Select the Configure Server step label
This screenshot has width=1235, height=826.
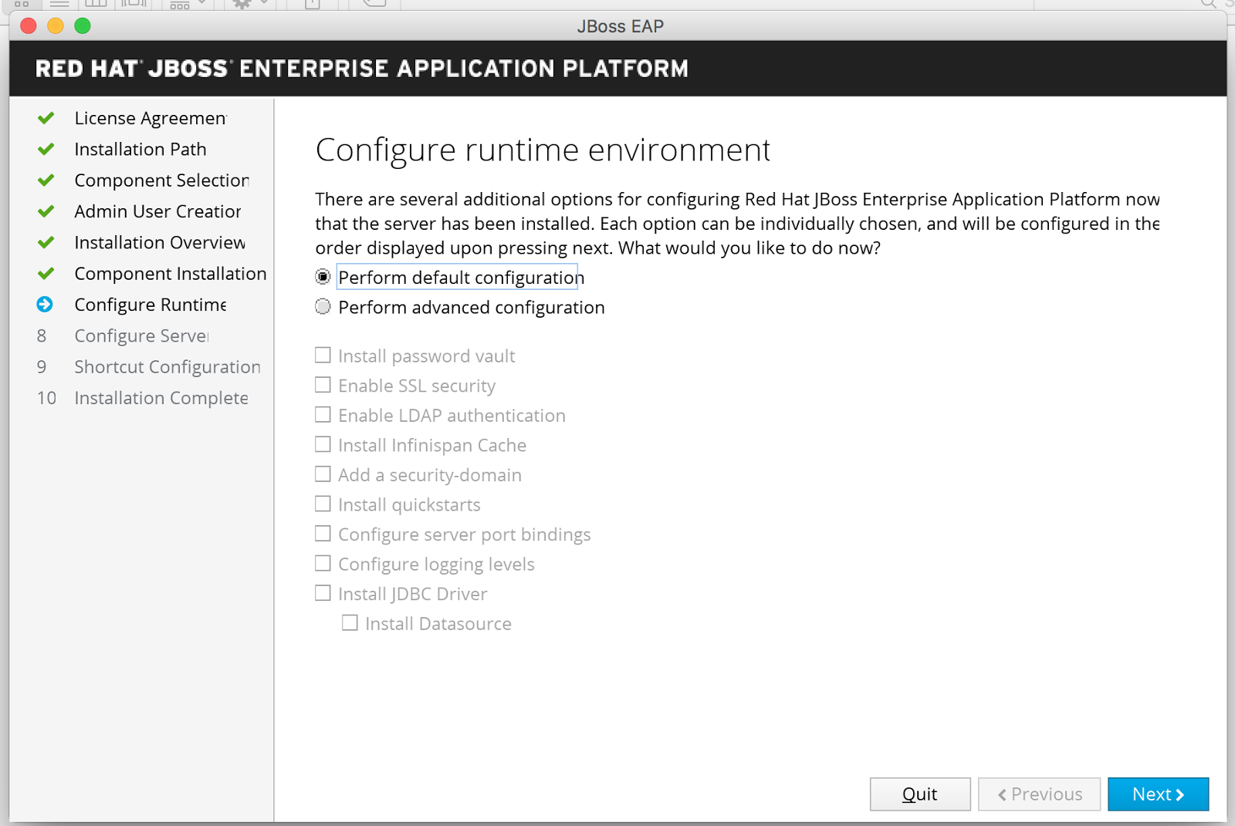[141, 335]
